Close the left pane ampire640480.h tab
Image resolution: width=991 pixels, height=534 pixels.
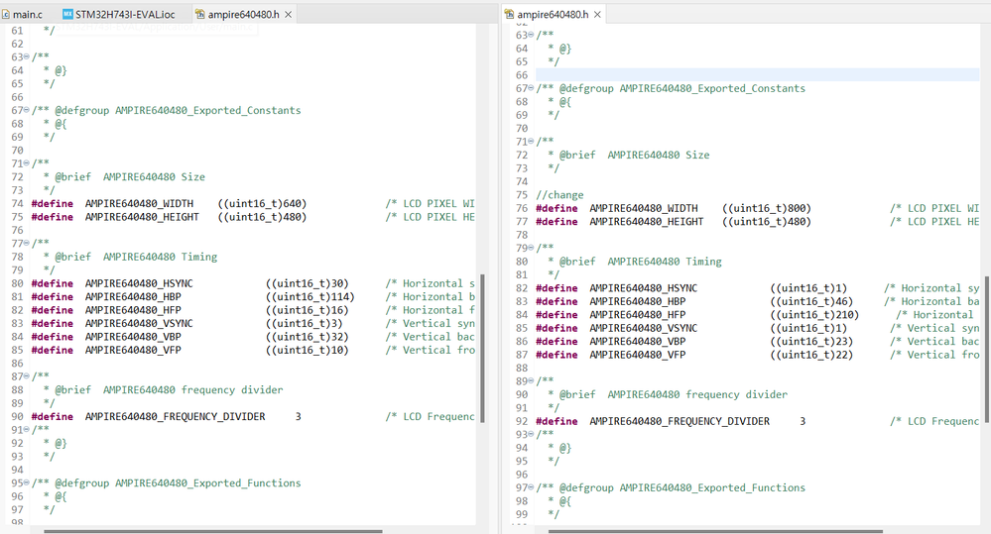(x=289, y=14)
